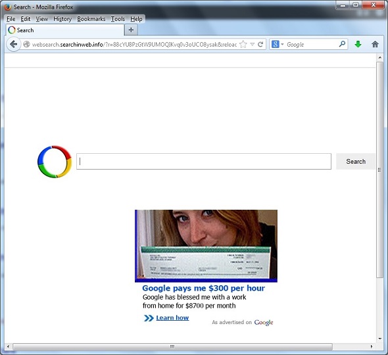Viewport: 388px width, 355px height.
Task: Open the URL history dropdown arrow
Action: pyautogui.click(x=252, y=45)
